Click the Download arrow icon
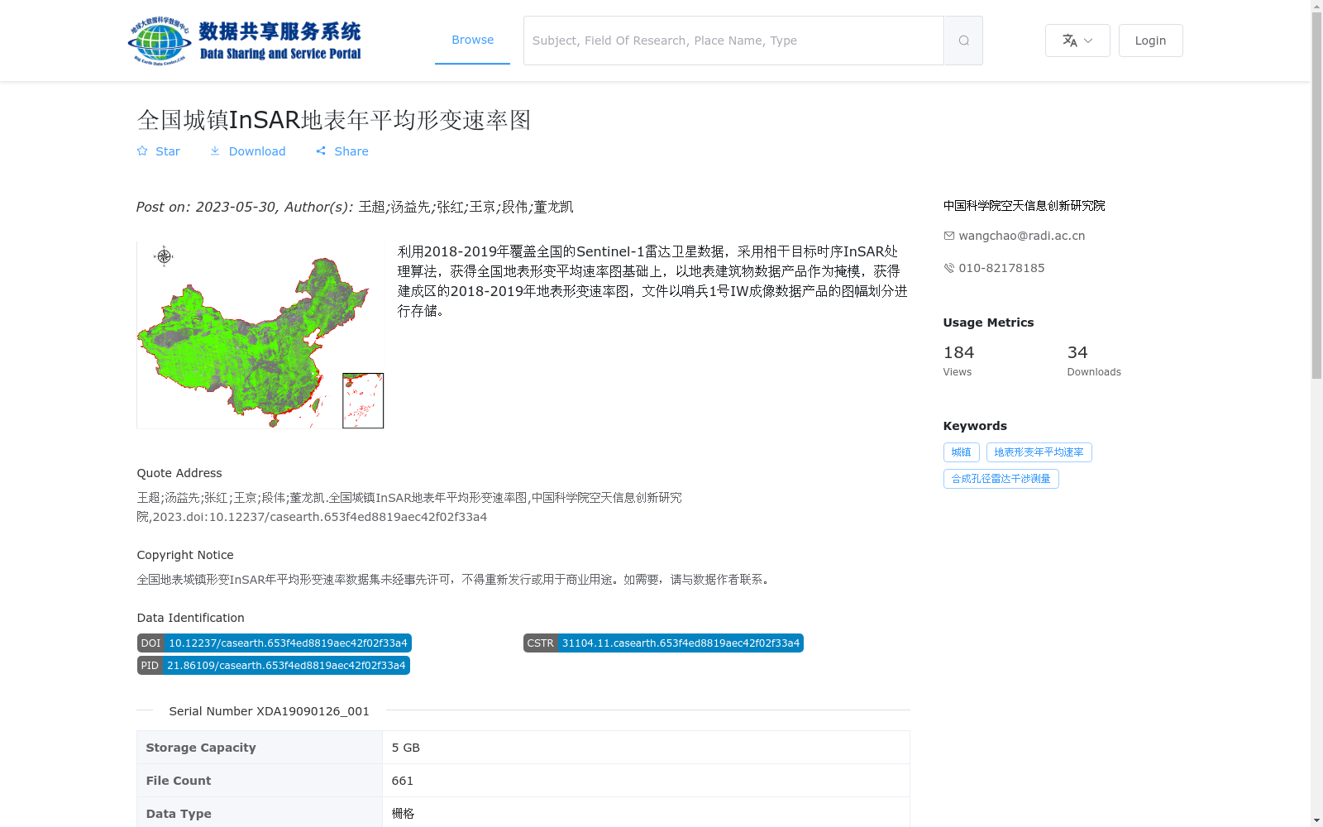 pos(215,151)
